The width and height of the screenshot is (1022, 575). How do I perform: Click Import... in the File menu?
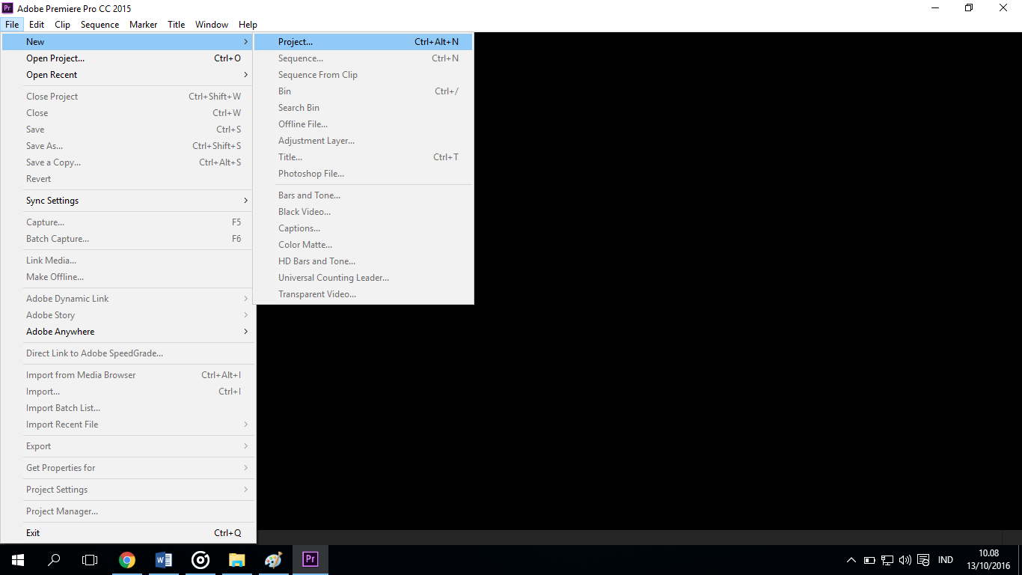(129, 392)
